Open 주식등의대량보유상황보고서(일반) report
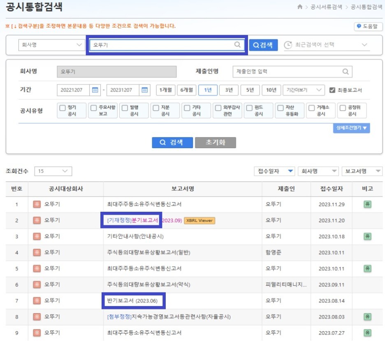 click(148, 252)
